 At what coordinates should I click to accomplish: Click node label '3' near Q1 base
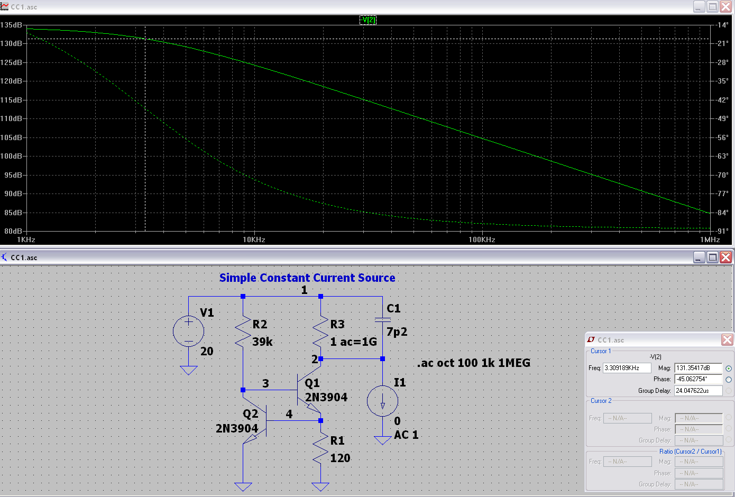pos(265,383)
